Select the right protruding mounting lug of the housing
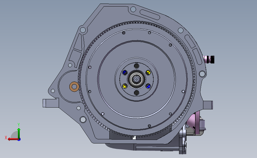 pos(208,105)
